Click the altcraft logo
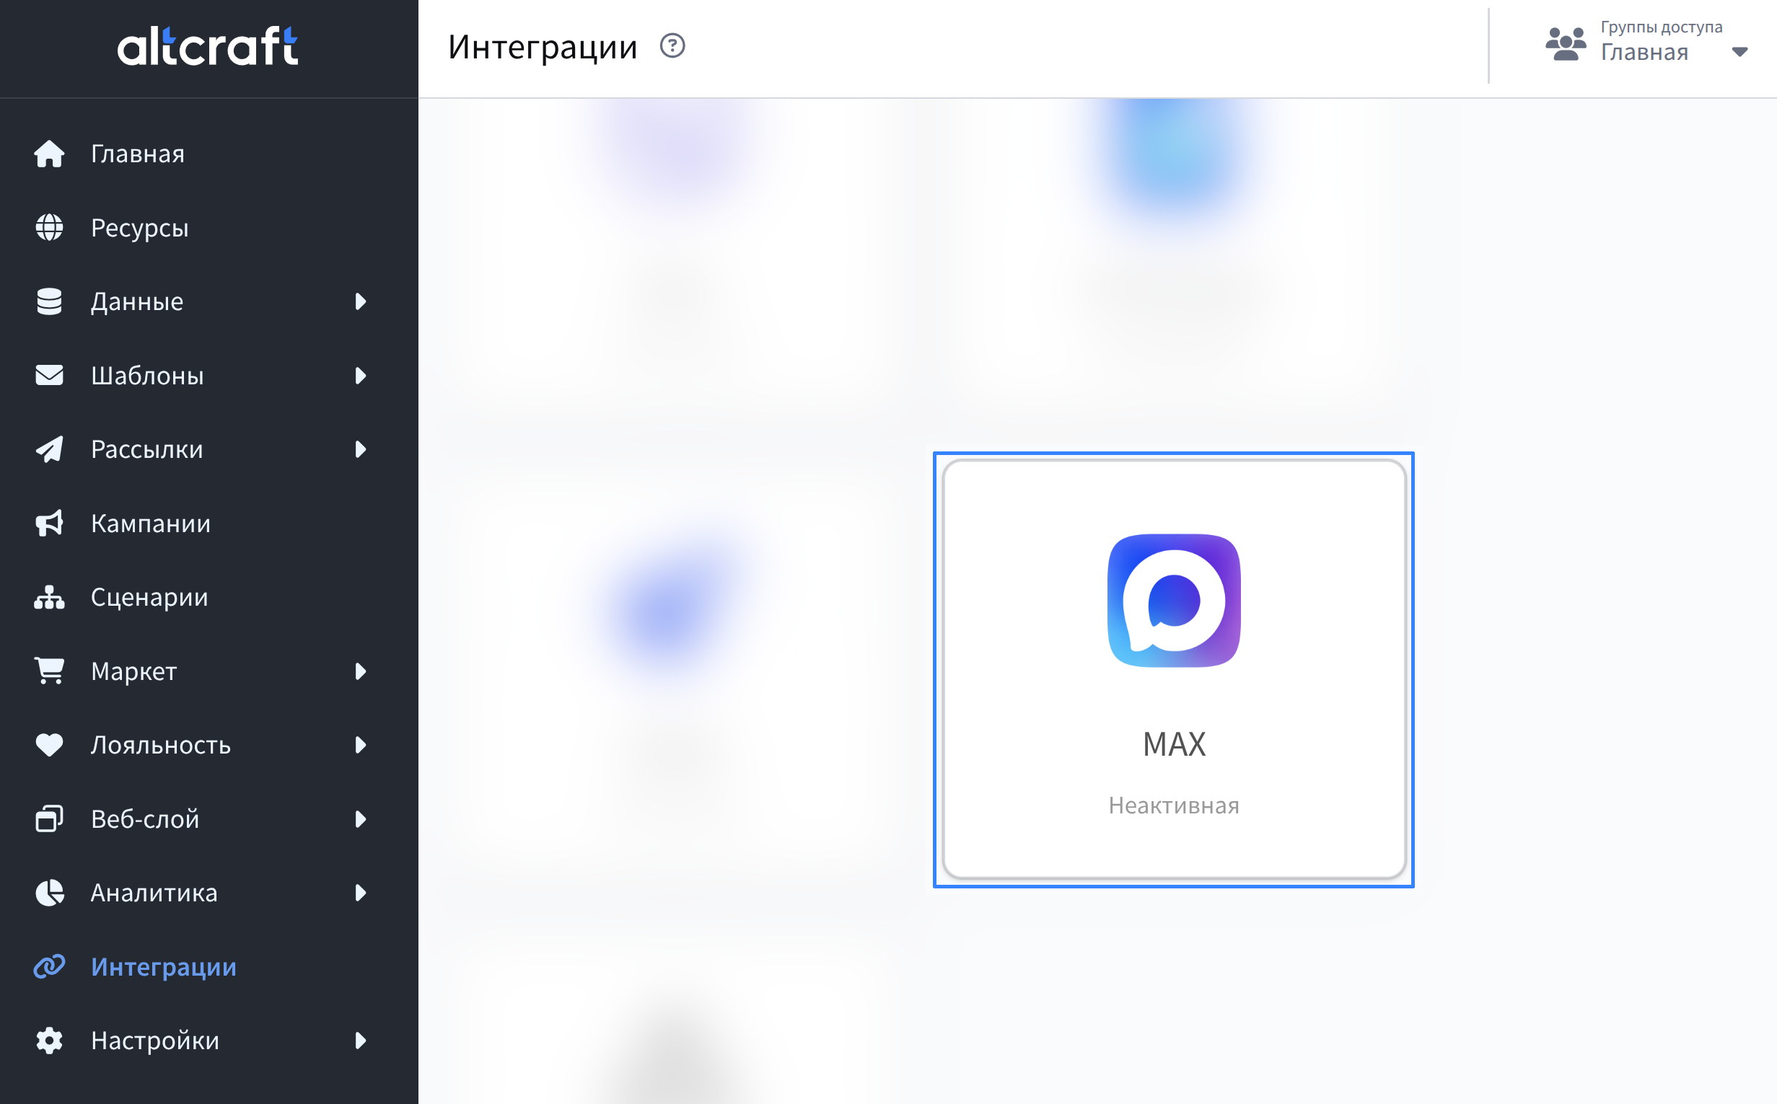Image resolution: width=1777 pixels, height=1104 pixels. [209, 46]
